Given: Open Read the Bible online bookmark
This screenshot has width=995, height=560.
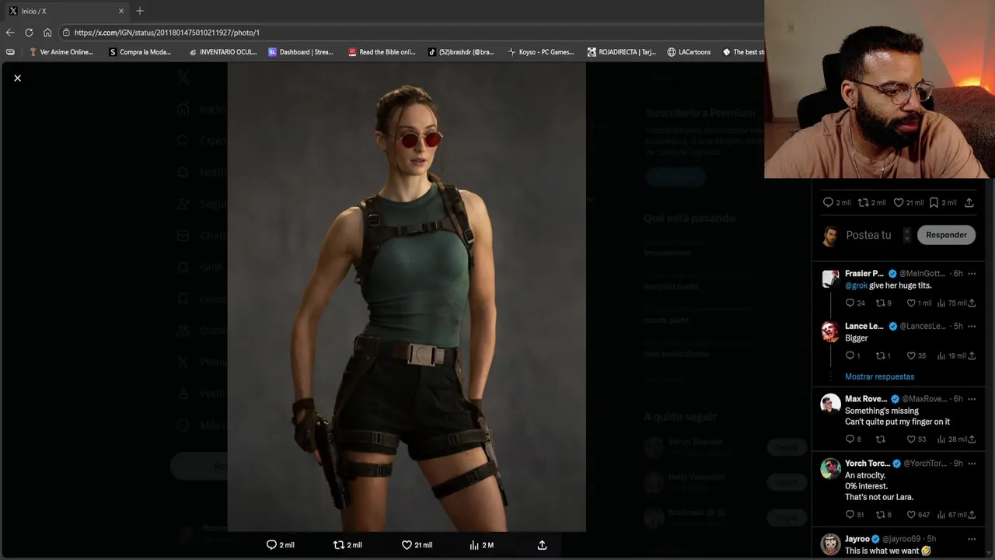Looking at the screenshot, I should [x=382, y=52].
